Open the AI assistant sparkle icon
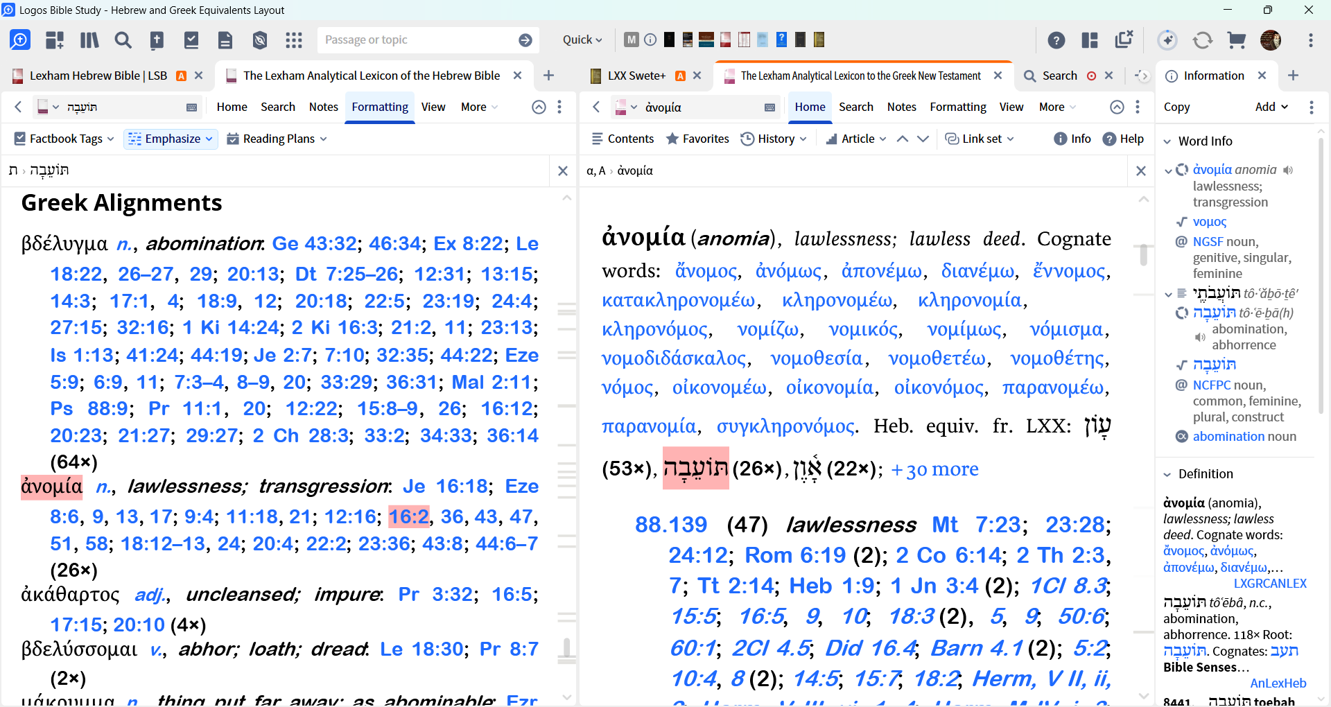The height and width of the screenshot is (707, 1331). pos(1168,40)
